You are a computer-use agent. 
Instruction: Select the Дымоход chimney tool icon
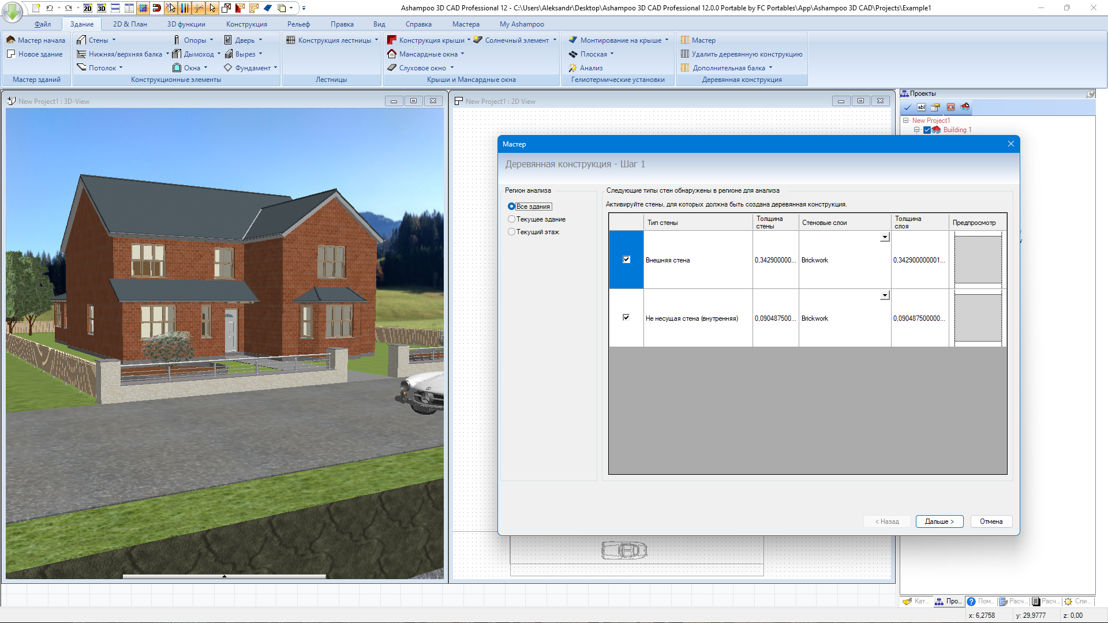(x=177, y=54)
